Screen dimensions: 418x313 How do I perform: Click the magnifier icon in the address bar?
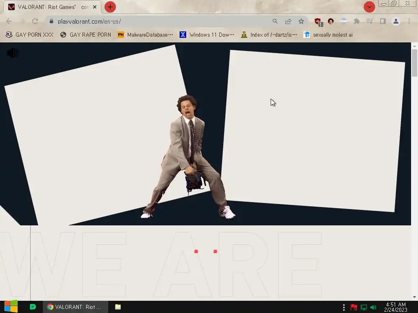coord(275,21)
